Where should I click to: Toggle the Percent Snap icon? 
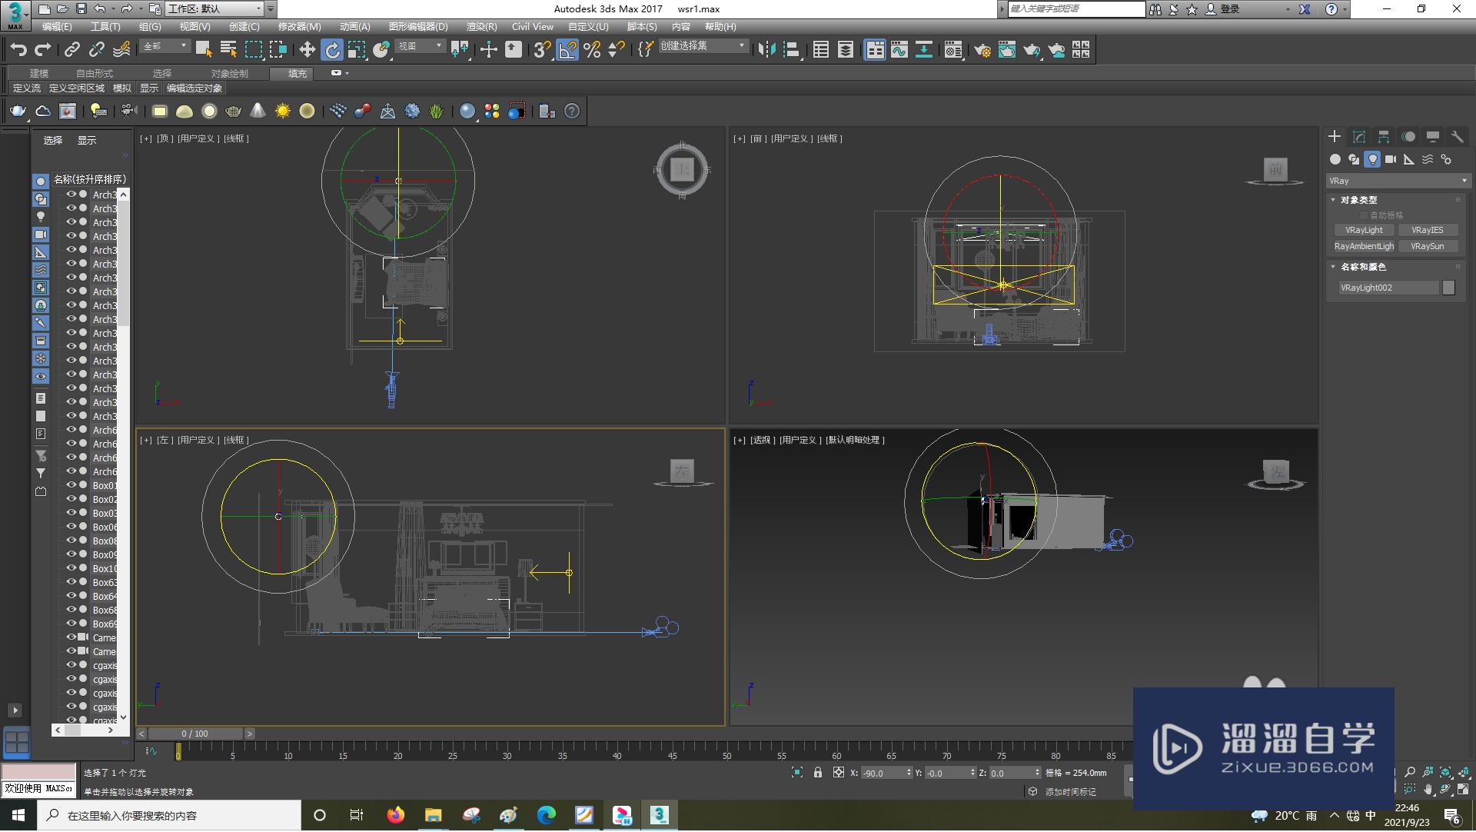click(x=592, y=50)
